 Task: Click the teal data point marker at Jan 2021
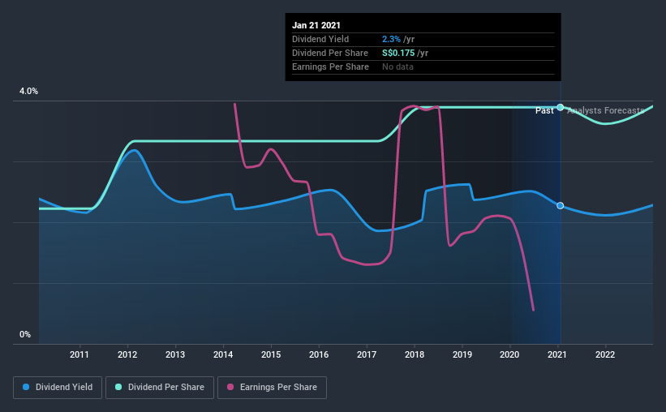[x=561, y=107]
